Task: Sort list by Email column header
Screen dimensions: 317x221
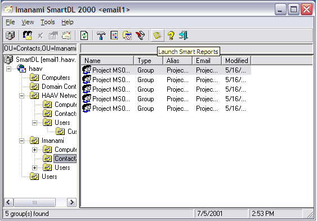Action: (207, 61)
